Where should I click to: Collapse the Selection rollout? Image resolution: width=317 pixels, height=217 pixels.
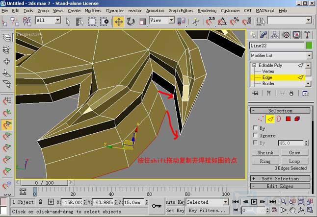coord(280,110)
